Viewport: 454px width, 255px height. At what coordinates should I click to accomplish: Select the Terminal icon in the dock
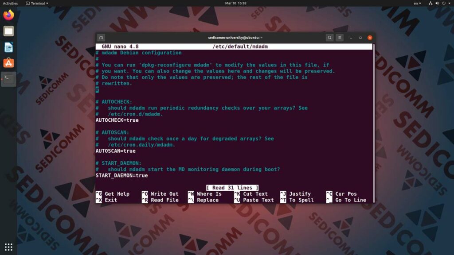click(8, 79)
